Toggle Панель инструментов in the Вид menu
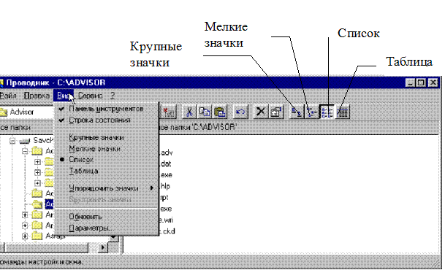 tap(106, 109)
